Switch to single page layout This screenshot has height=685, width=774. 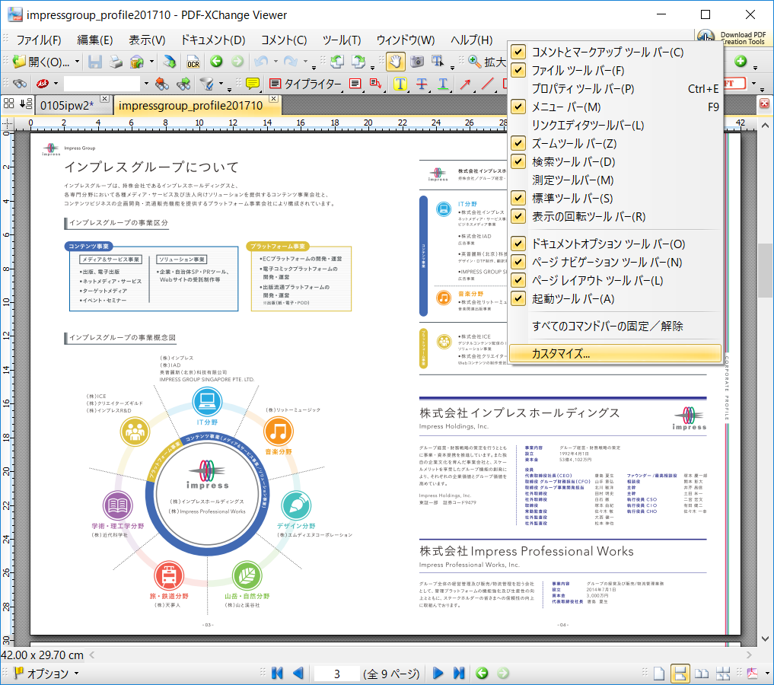(x=659, y=673)
